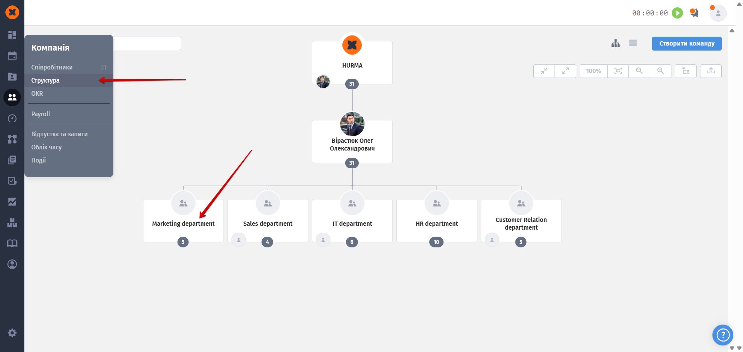Screen dimensions: 743x352
Task: Click the zoom in magnifier icon
Action: (661, 71)
